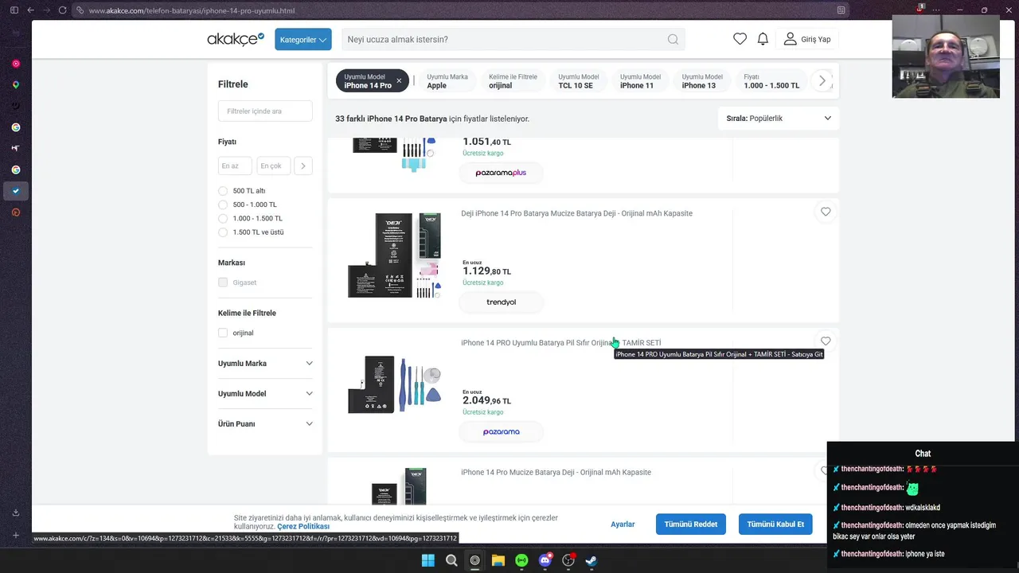Toggle the browser sidebar panel icon
The image size is (1019, 573).
14,10
